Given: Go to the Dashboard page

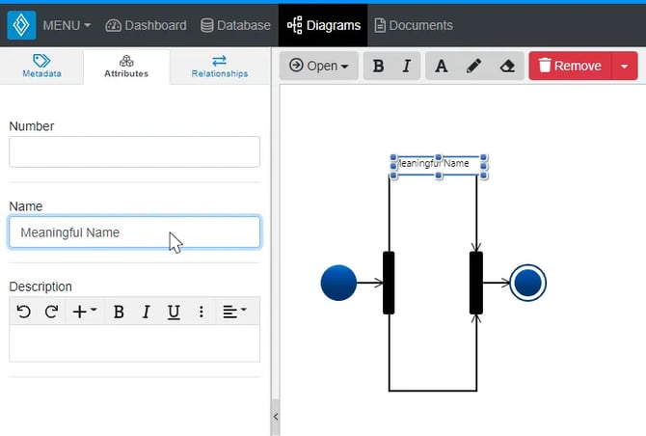Looking at the screenshot, I should pos(146,25).
